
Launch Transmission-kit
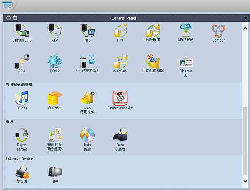point(120,101)
